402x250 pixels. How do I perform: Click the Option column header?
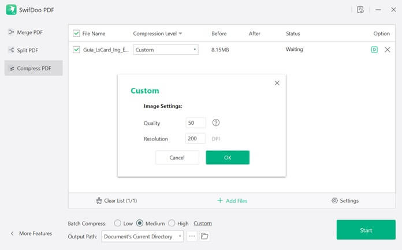(x=381, y=33)
